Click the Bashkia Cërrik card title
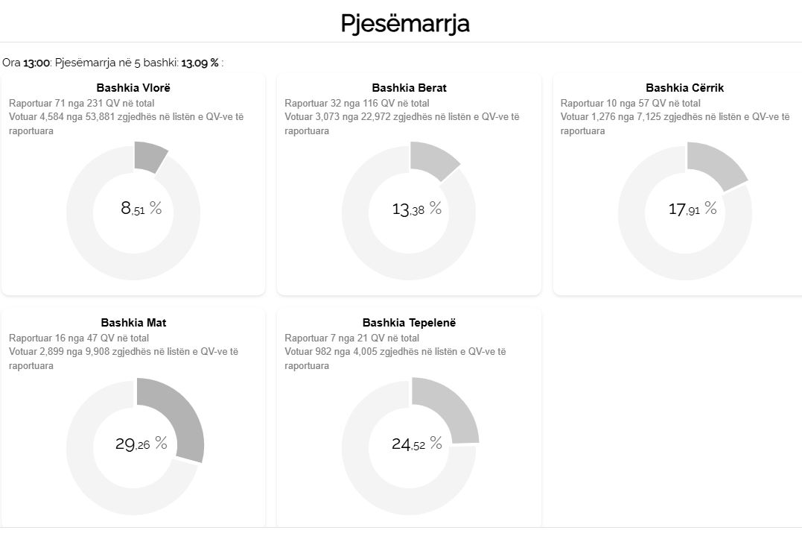Image resolution: width=802 pixels, height=539 pixels. click(684, 88)
